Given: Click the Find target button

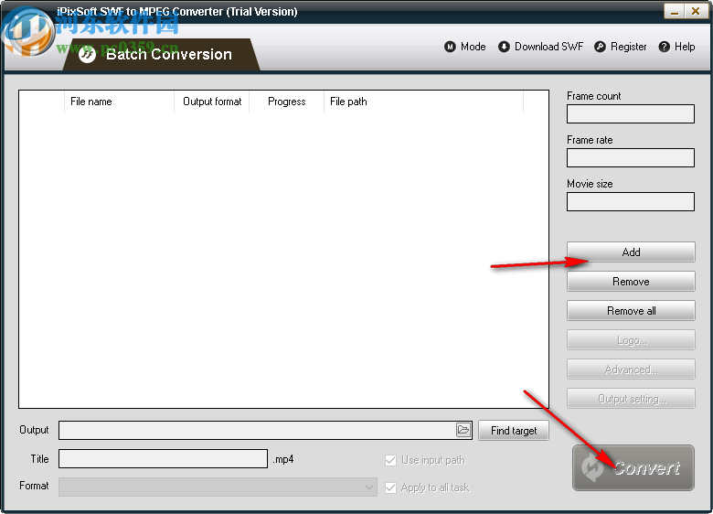Looking at the screenshot, I should [x=514, y=430].
